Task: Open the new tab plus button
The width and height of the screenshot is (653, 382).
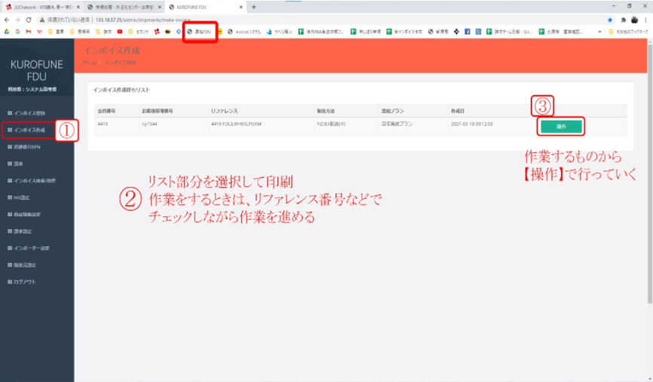Action: (253, 7)
